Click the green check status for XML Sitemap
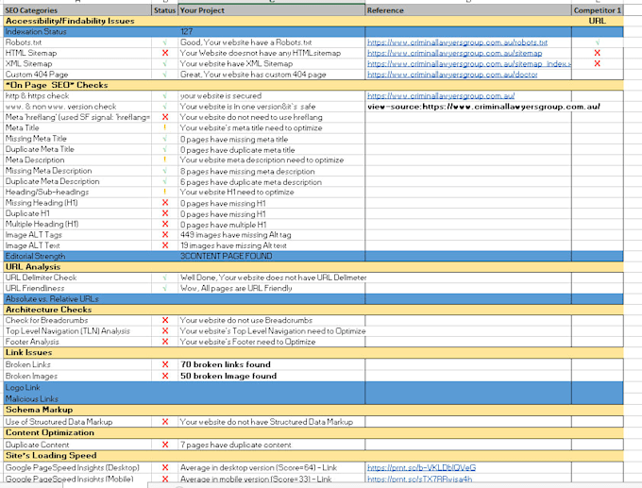 point(165,63)
